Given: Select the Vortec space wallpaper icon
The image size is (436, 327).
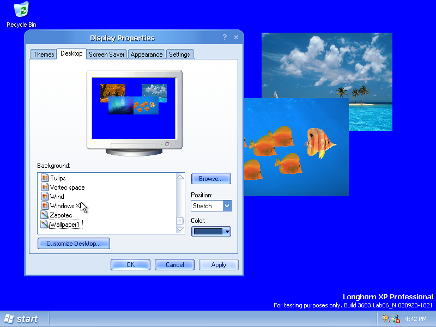Looking at the screenshot, I should coord(45,187).
